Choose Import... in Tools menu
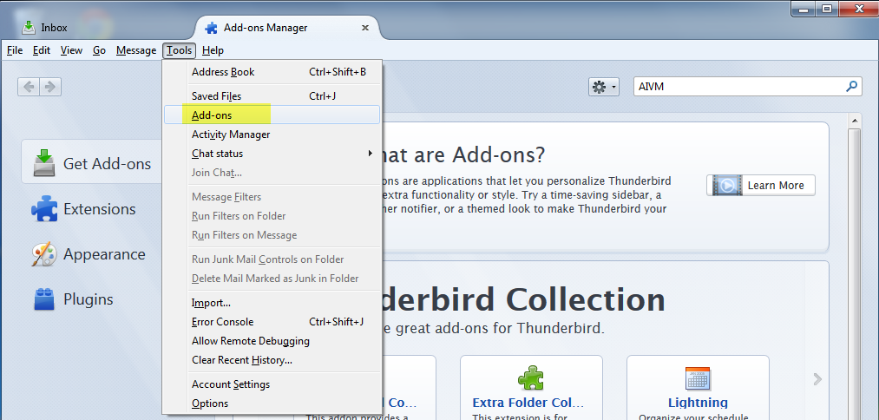 272,303
